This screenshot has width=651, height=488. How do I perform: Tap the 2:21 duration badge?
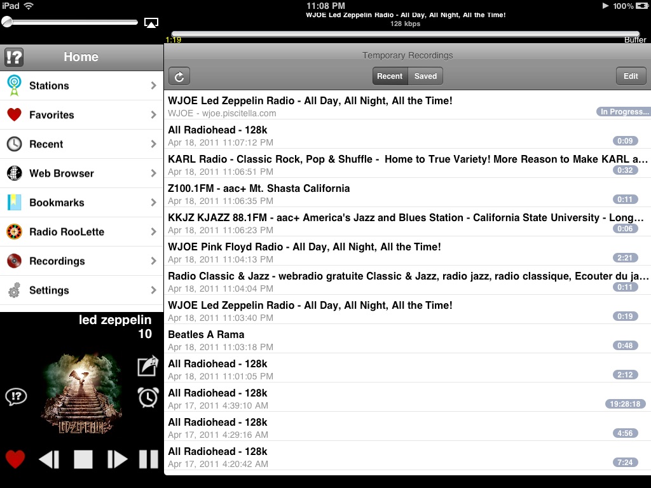tap(625, 258)
